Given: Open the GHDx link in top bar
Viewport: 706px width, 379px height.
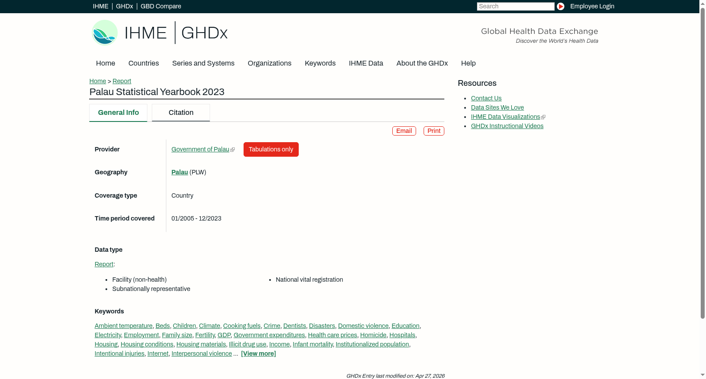Looking at the screenshot, I should click(x=124, y=6).
